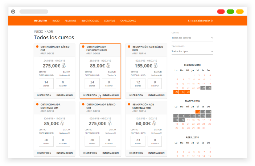
Task: Select February 28 in the Febrero 2018 calendar
Action: (x=188, y=92)
